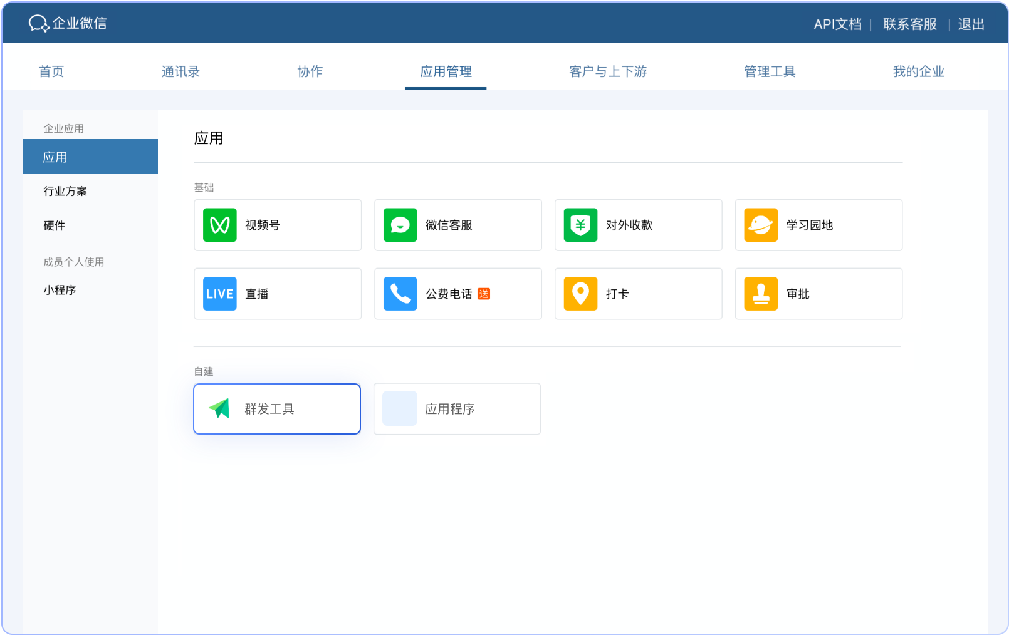The image size is (1009, 635).
Task: Open the 我的企业 tab
Action: (919, 71)
